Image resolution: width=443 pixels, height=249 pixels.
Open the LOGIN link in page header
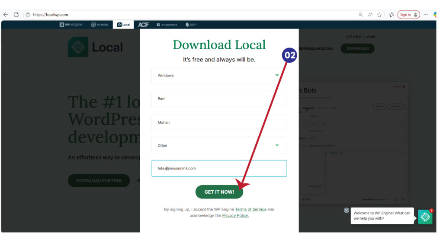click(370, 37)
